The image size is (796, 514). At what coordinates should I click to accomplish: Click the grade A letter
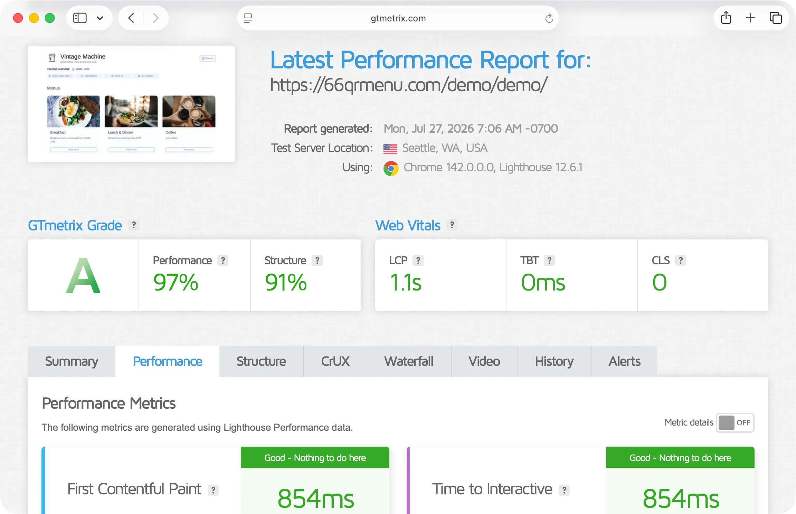point(83,276)
